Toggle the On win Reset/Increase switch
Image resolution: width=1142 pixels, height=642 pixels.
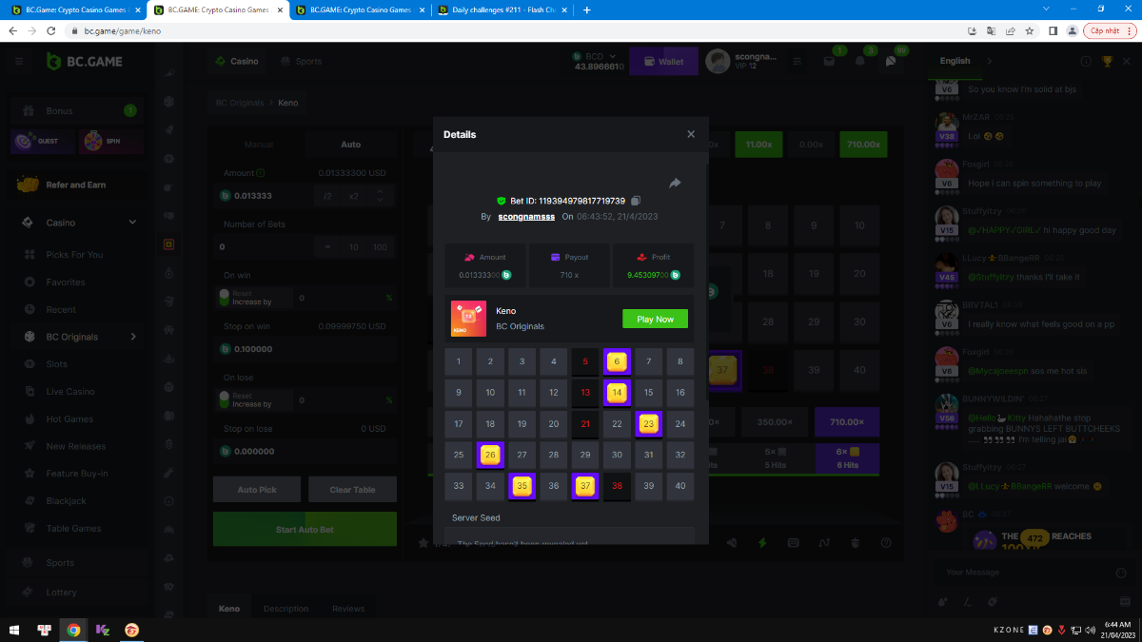[x=225, y=297]
